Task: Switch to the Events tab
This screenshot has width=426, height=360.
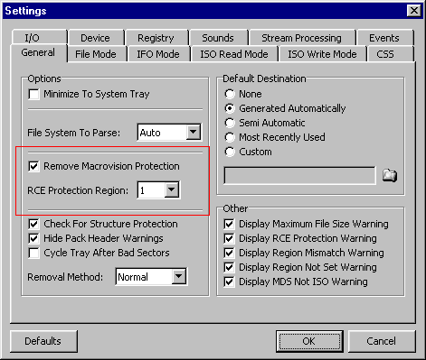Action: click(x=384, y=38)
